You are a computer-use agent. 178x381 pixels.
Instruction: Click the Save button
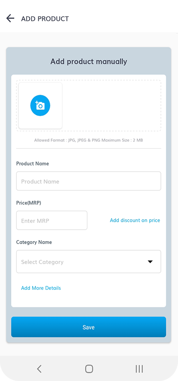[x=89, y=327]
